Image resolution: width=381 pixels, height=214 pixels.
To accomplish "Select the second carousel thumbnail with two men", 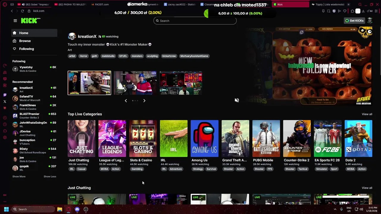I will coord(135,83).
